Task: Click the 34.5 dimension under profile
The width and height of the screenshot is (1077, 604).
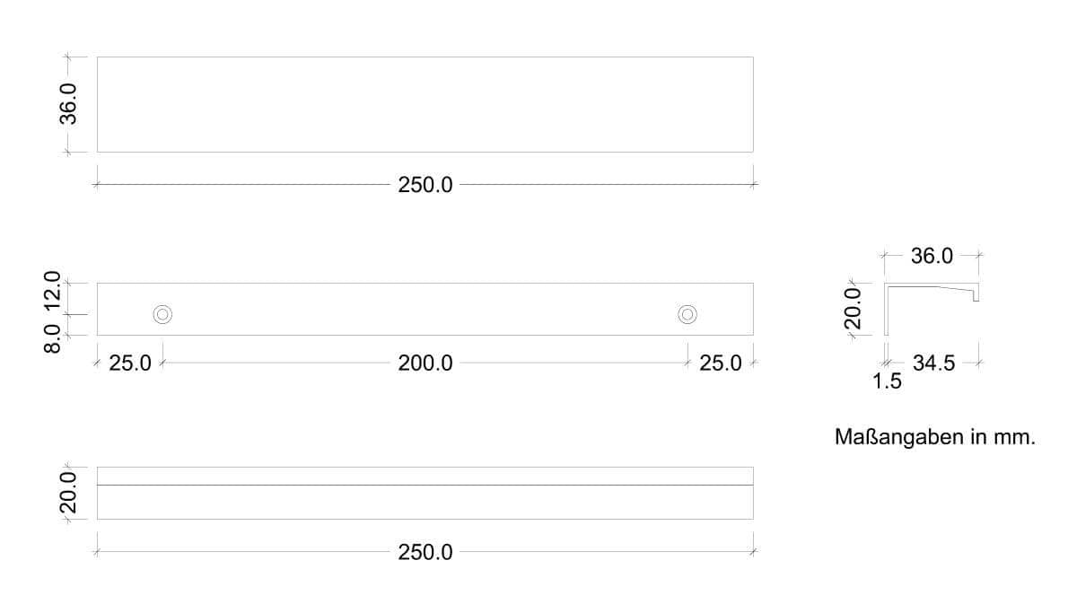Action: pos(934,363)
